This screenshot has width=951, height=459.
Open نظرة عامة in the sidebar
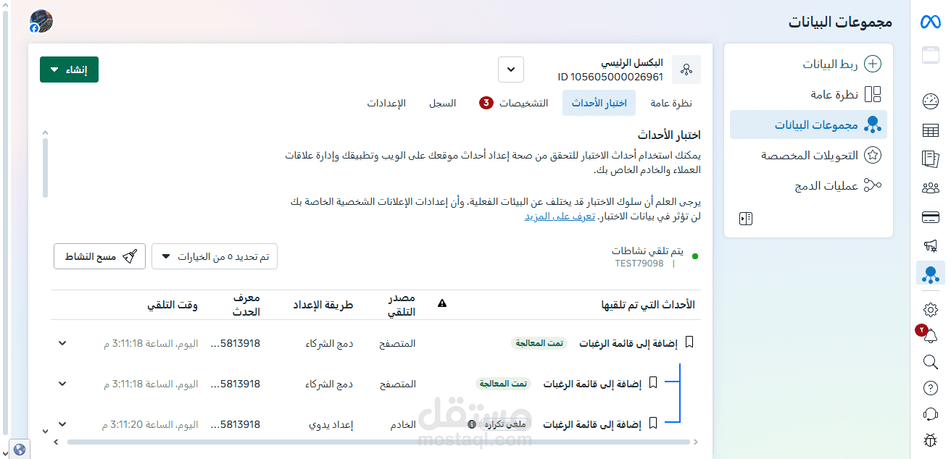808,95
